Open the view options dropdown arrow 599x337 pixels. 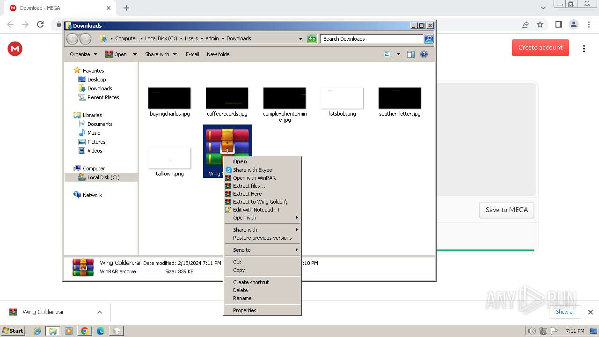(x=398, y=54)
